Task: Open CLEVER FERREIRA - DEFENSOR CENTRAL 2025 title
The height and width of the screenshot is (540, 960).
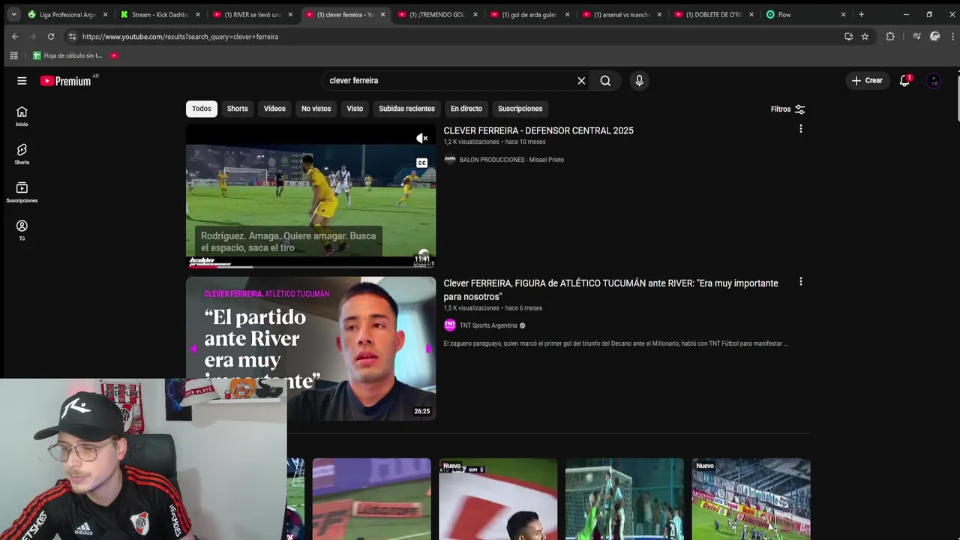Action: click(538, 130)
